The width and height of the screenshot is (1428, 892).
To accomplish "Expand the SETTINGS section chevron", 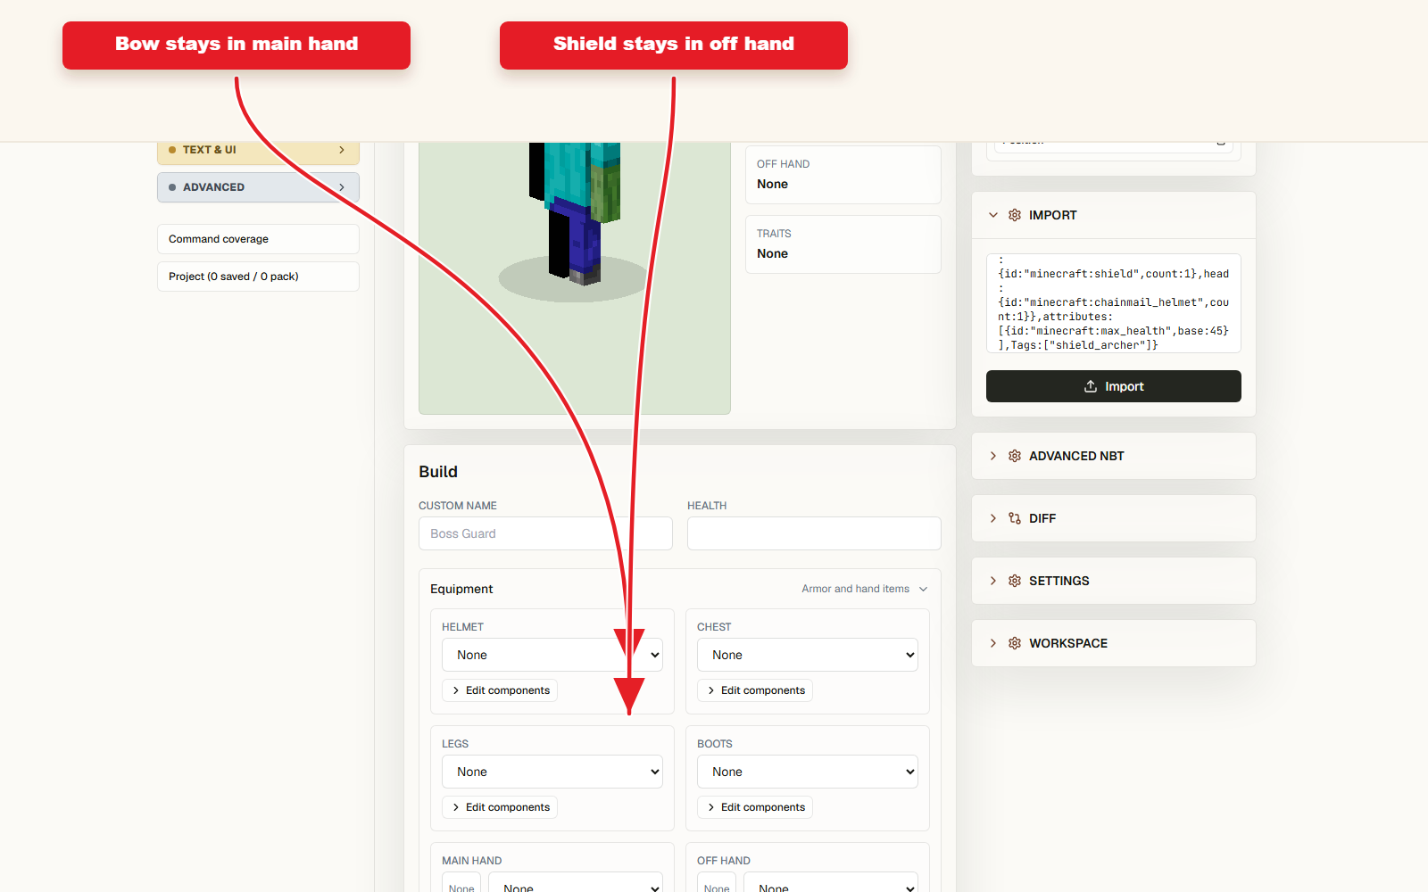I will coord(993,581).
